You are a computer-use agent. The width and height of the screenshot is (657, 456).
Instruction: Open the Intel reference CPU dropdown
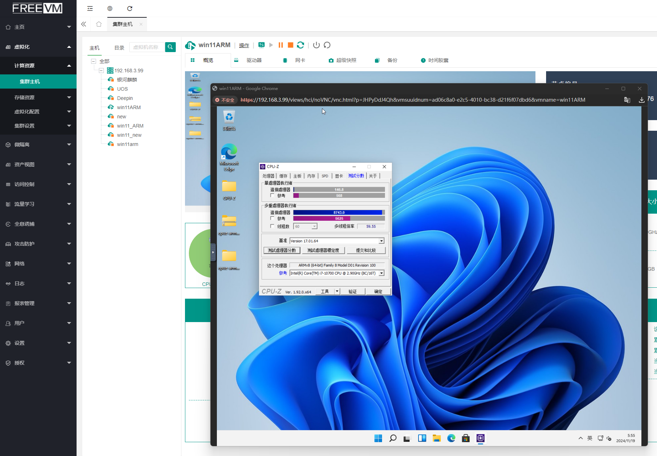tap(381, 273)
